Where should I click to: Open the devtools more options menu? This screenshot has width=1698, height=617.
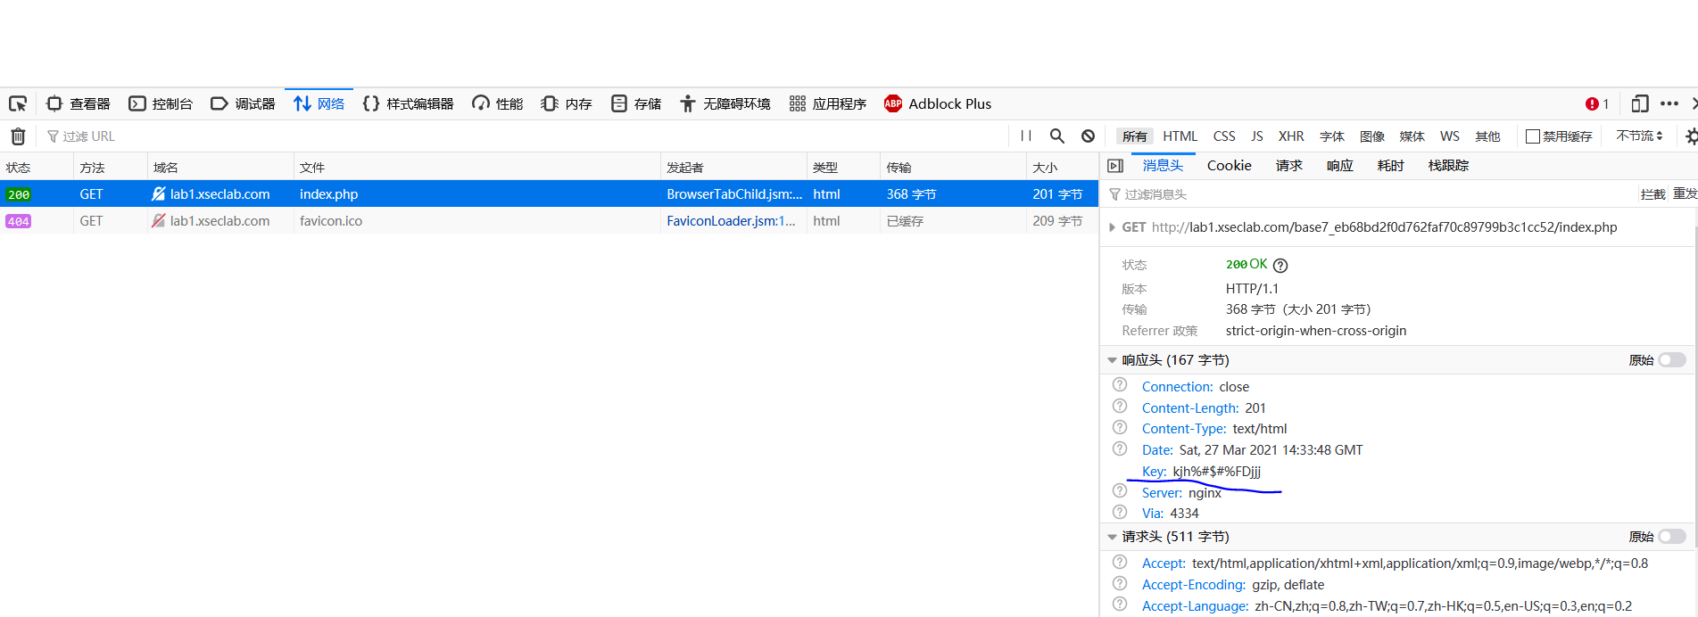(x=1669, y=103)
